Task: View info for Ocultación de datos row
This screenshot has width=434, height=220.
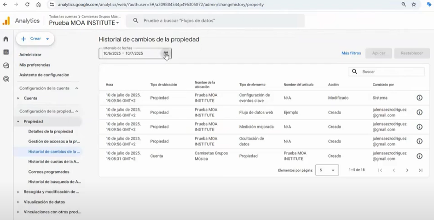Action: pos(419,141)
